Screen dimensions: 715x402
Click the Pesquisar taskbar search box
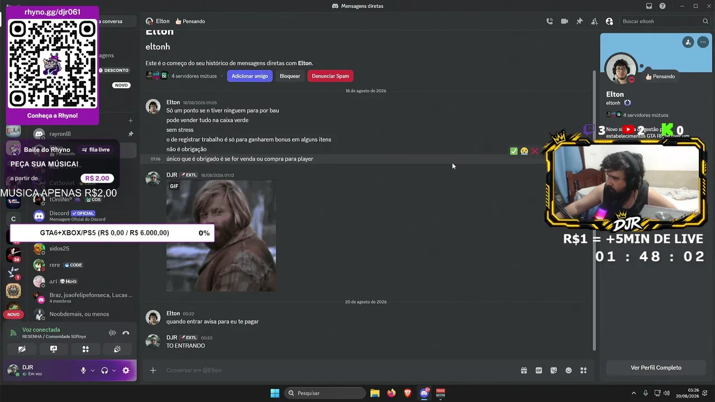coord(325,393)
